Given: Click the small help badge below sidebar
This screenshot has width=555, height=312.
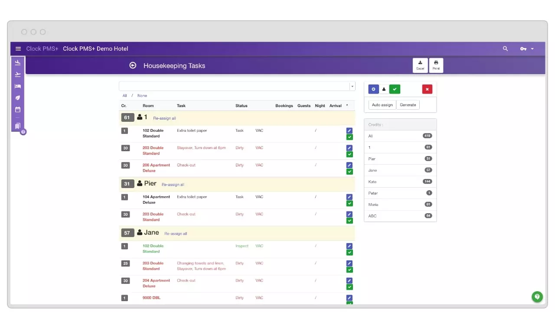Looking at the screenshot, I should point(23,132).
